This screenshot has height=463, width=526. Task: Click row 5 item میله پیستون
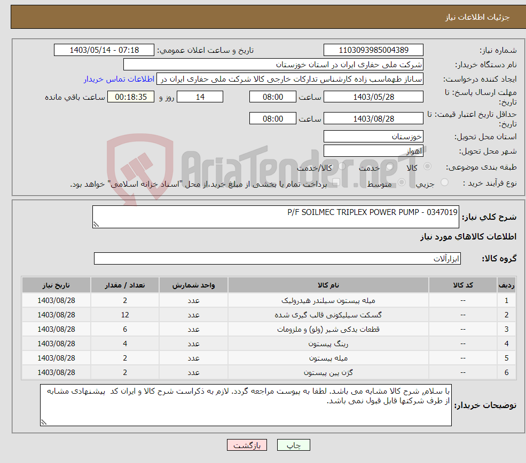pyautogui.click(x=328, y=358)
